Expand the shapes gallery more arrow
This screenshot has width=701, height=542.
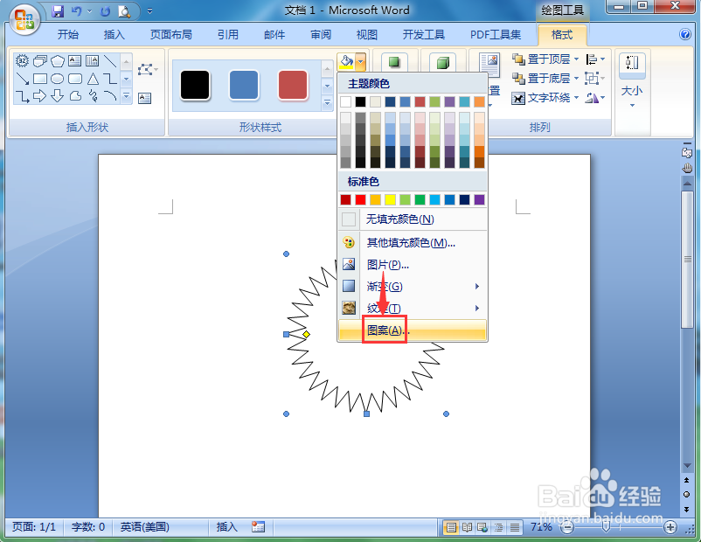pos(127,96)
